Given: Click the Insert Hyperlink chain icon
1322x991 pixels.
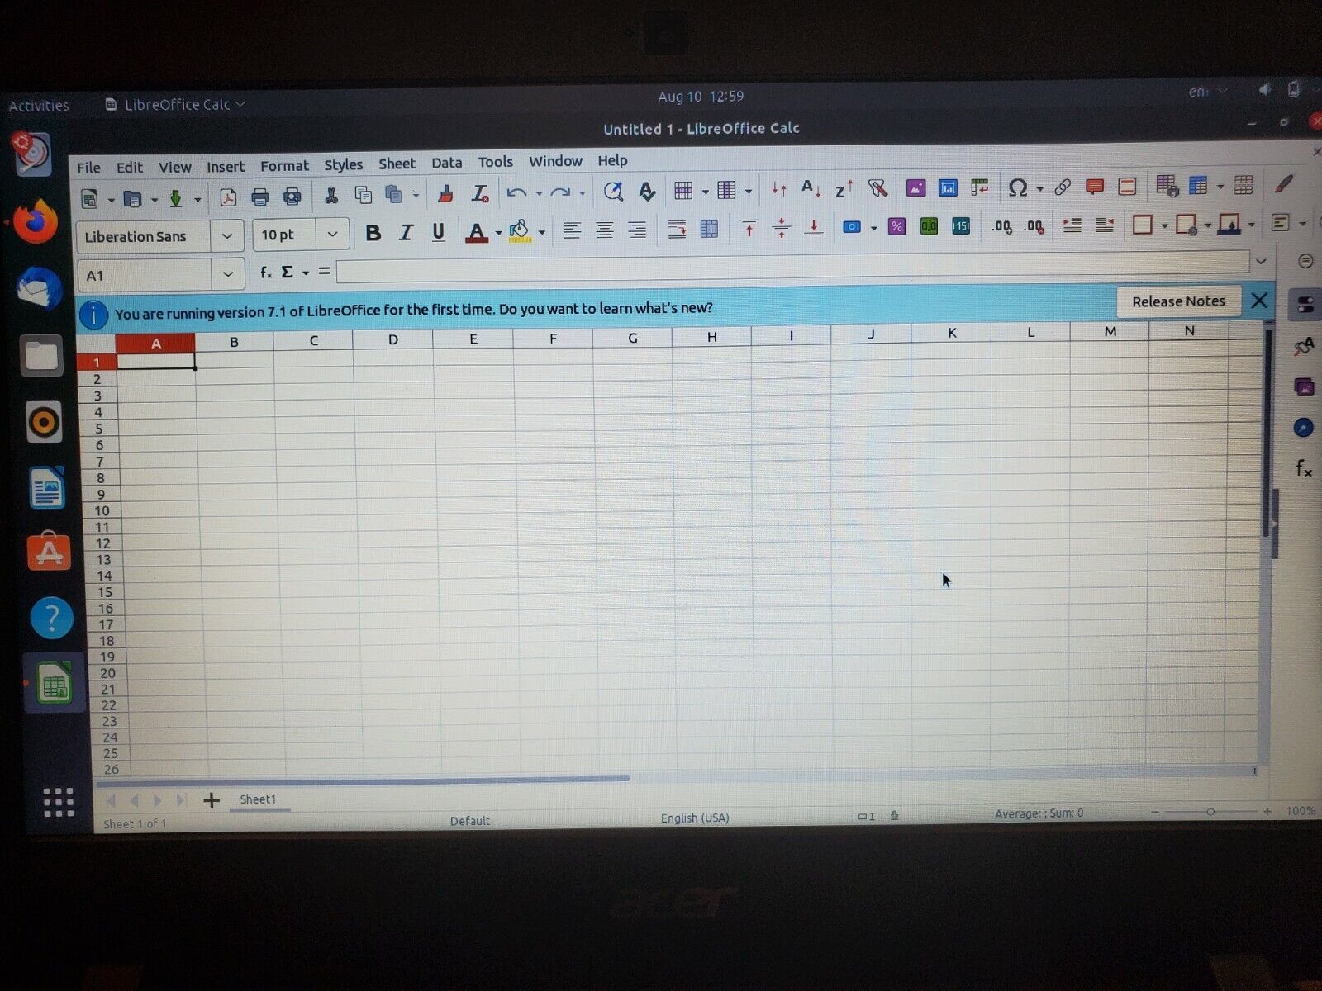Looking at the screenshot, I should click(x=1063, y=187).
